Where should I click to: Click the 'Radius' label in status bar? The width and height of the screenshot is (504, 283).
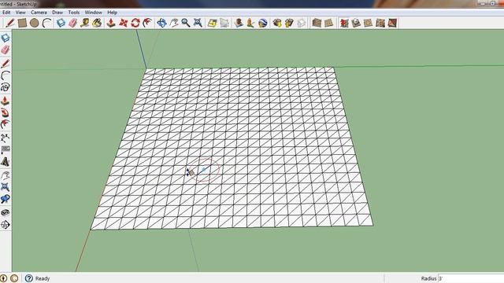[428, 278]
